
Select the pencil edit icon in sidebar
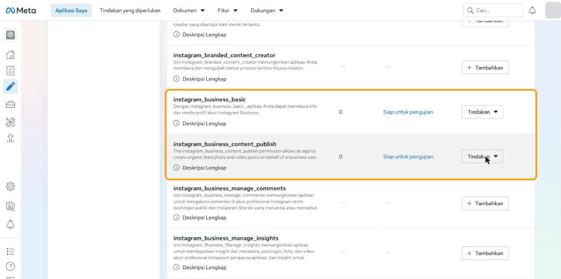click(10, 86)
